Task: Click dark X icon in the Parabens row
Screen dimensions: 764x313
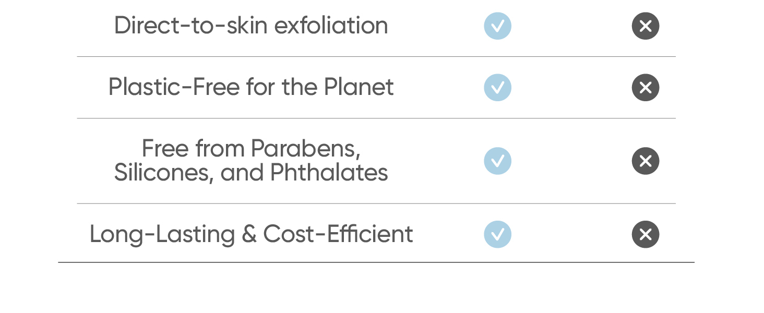Action: click(x=645, y=161)
